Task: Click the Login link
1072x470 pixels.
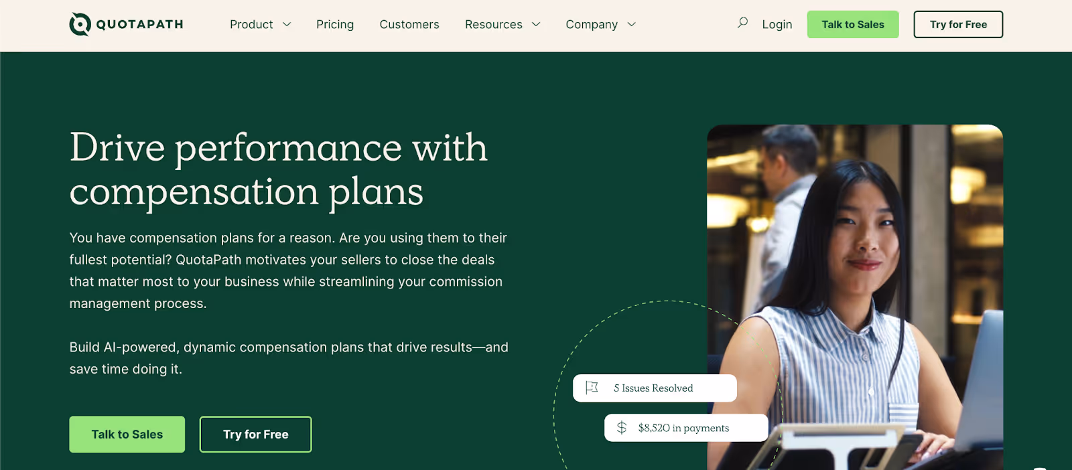Action: click(x=777, y=24)
